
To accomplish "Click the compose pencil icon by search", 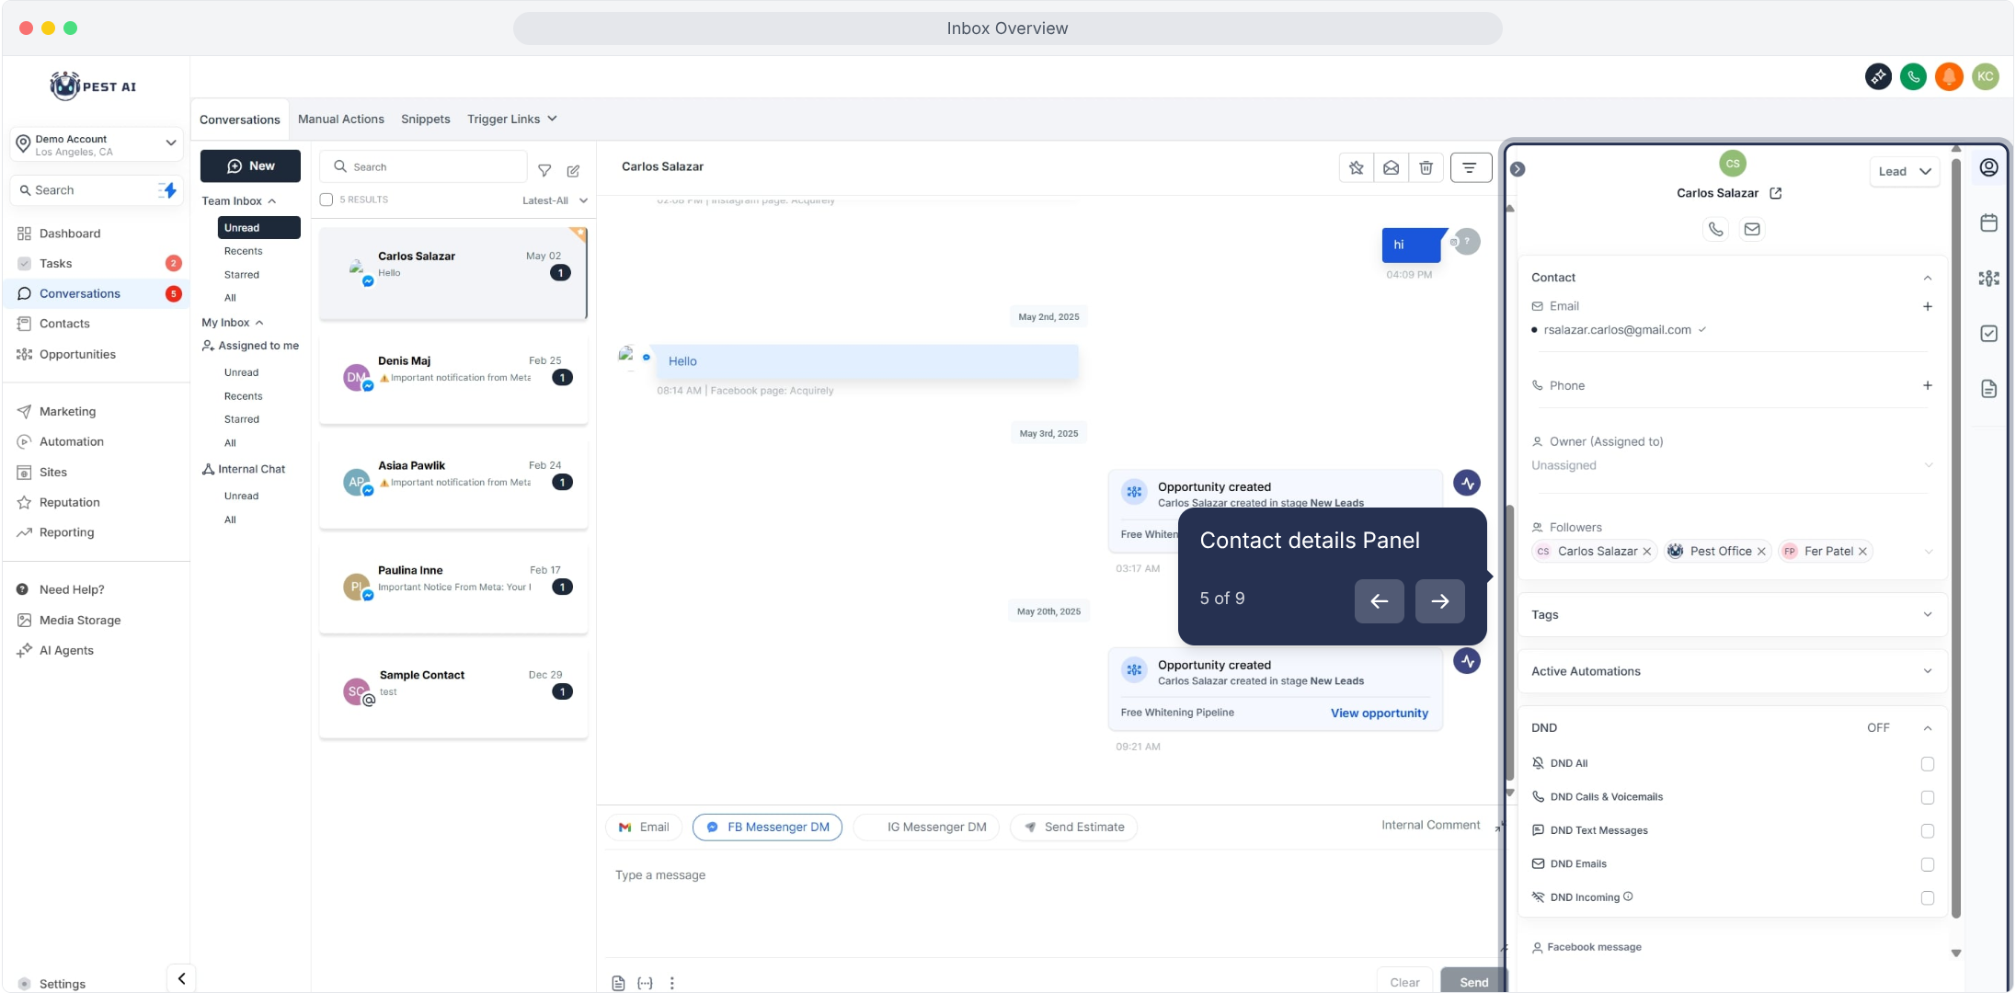I will click(573, 170).
